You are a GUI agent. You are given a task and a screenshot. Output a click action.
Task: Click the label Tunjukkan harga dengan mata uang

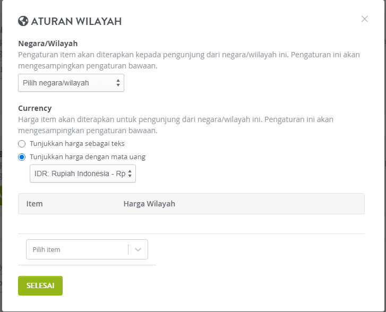(88, 157)
